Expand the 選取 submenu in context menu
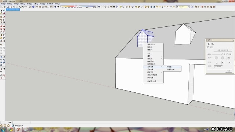Viewport: 235px width, 132px height. 153,56
